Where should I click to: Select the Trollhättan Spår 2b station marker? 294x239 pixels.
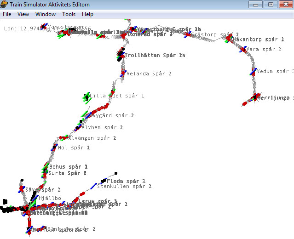click(122, 55)
